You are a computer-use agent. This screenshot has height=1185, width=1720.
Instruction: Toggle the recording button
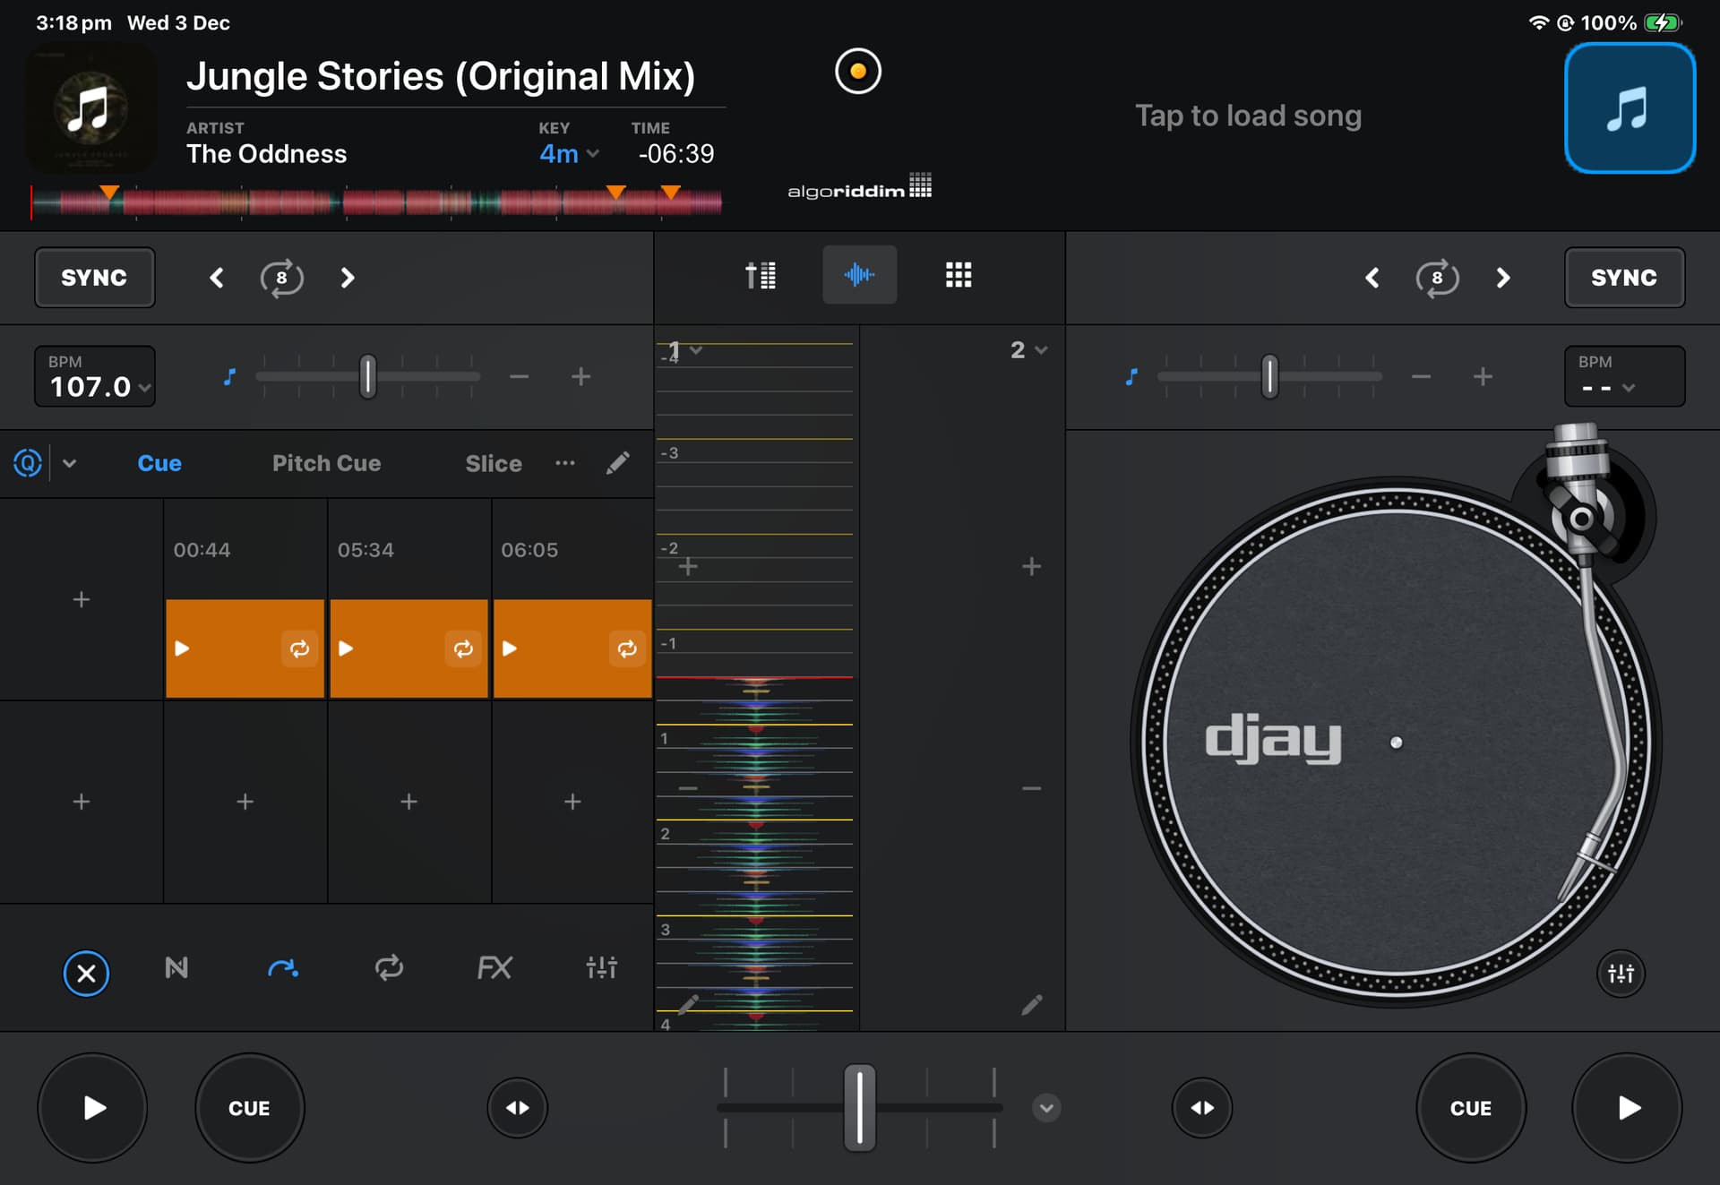click(x=857, y=72)
